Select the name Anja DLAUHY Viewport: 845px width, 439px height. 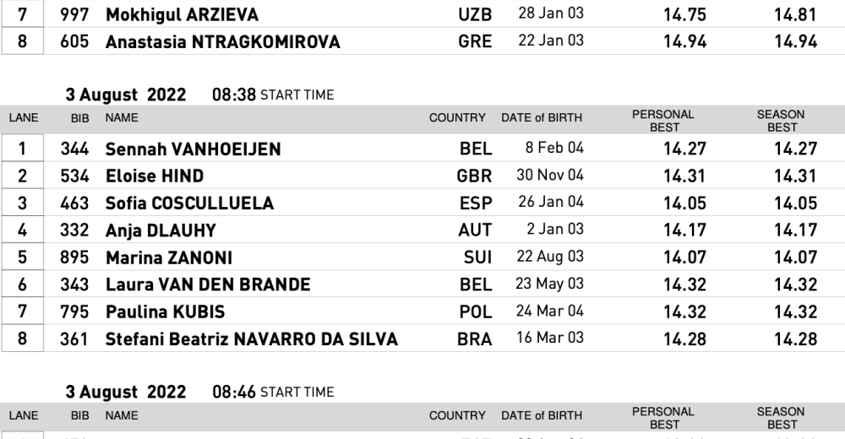(161, 230)
